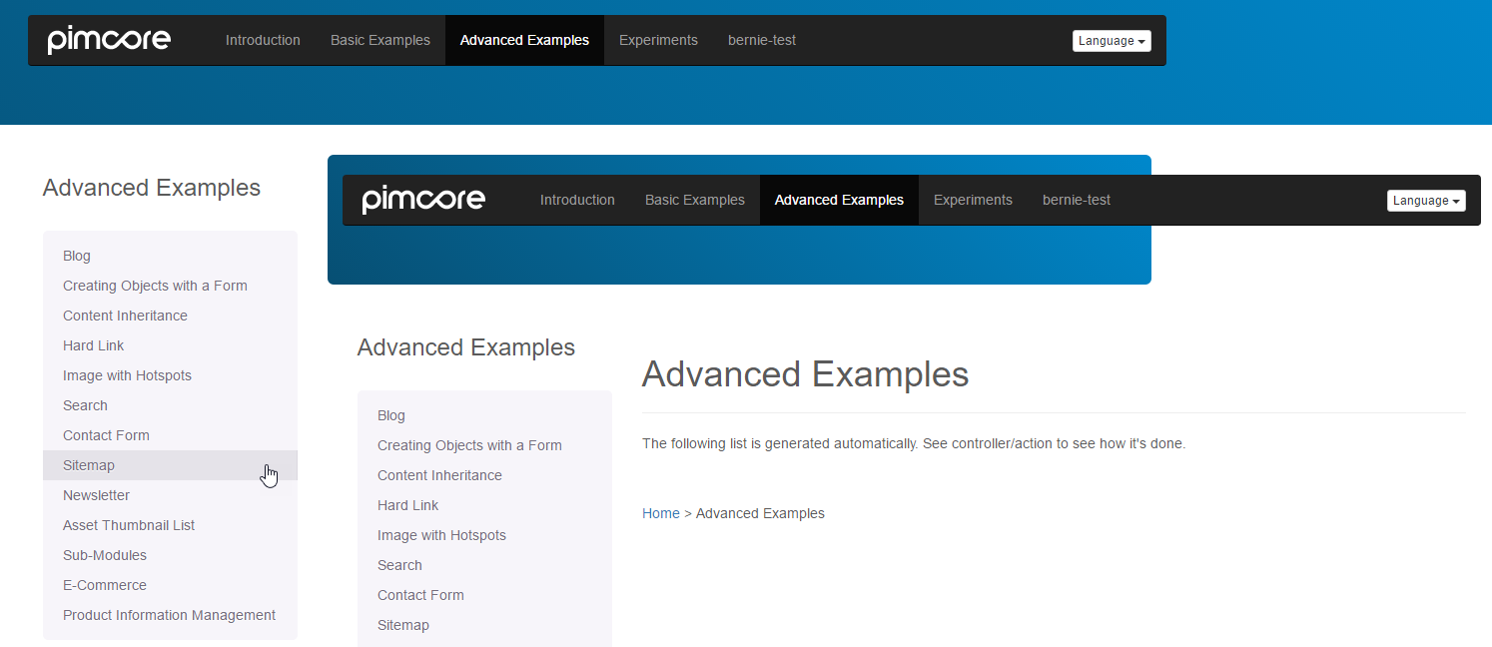Click the pimcore logo in the inner embedded header
Image resolution: width=1492 pixels, height=647 pixels.
[423, 200]
